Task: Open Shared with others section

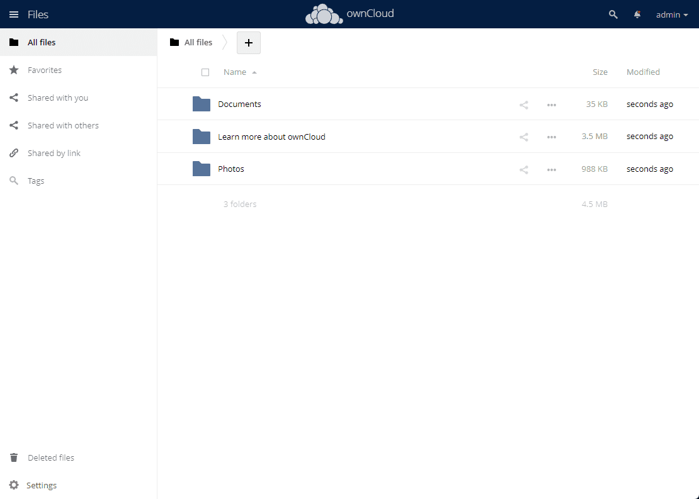Action: [79, 125]
